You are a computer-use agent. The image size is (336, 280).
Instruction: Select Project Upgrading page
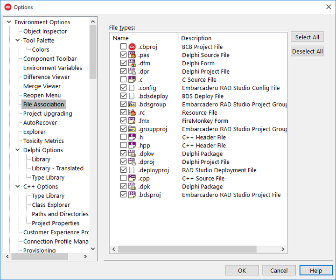pyautogui.click(x=48, y=113)
